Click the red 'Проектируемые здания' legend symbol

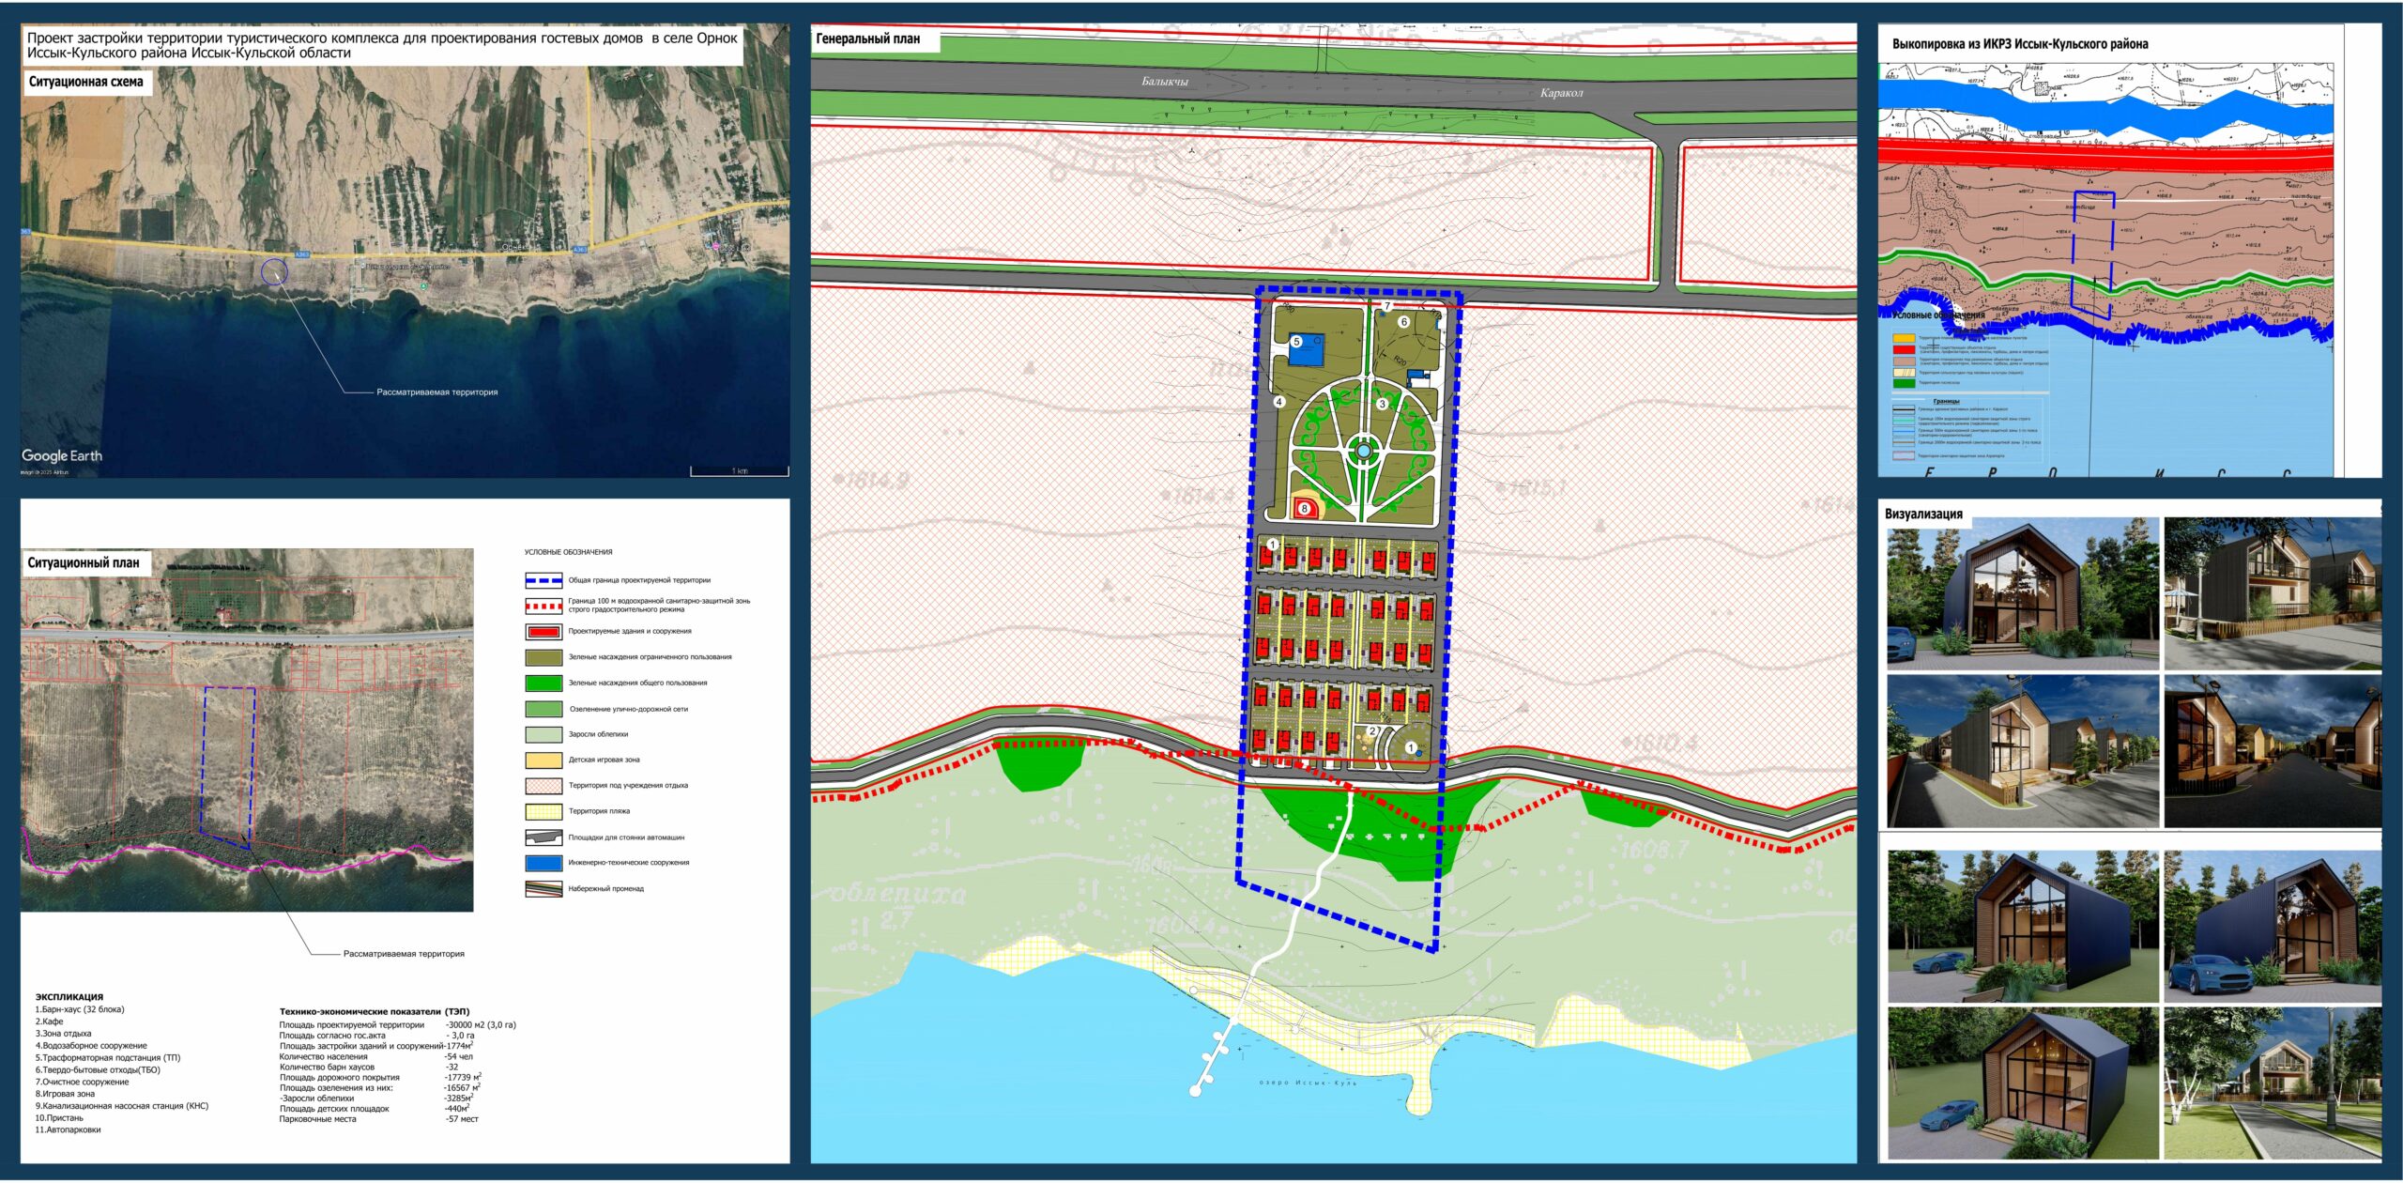click(x=543, y=632)
